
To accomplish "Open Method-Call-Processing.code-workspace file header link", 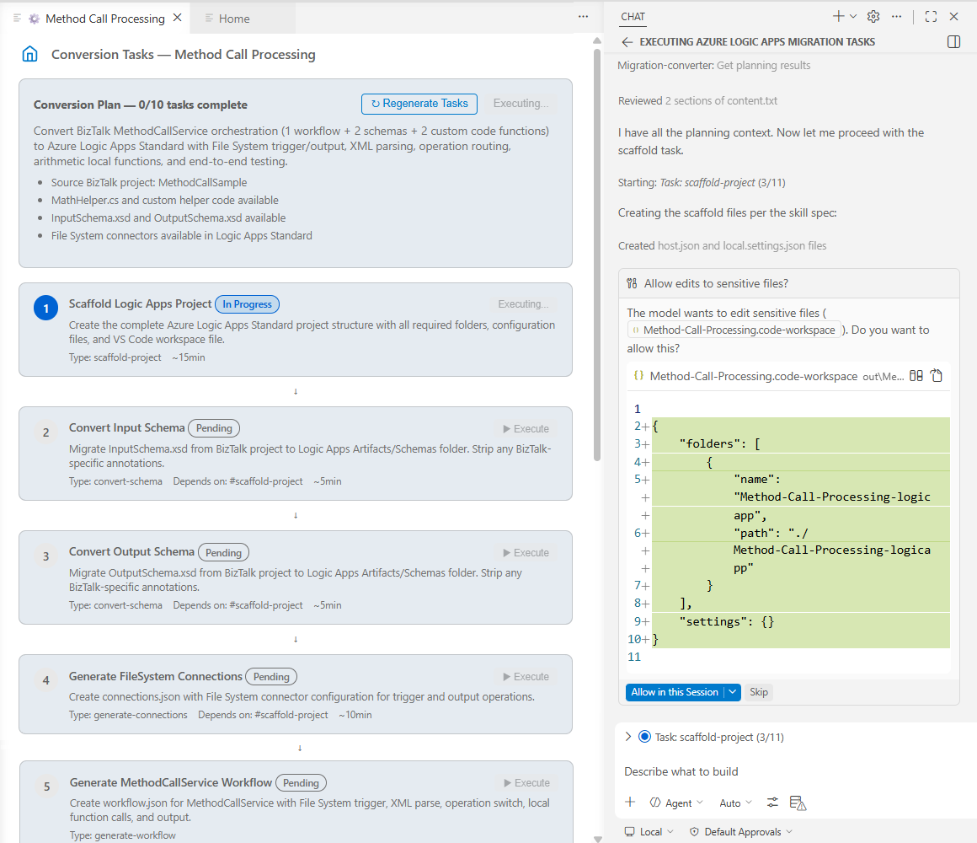I will [x=753, y=376].
